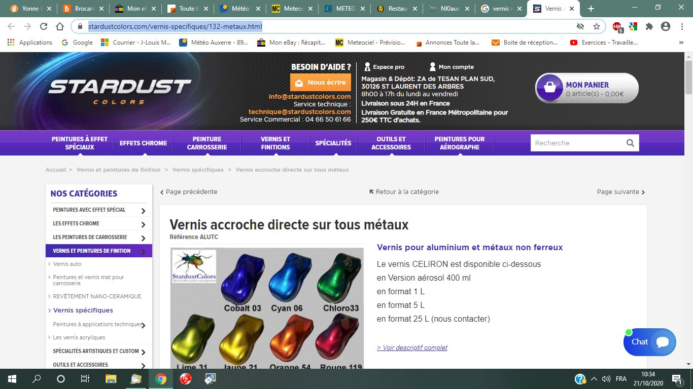Open Les vernis acryliques sidebar link

[x=79, y=337]
